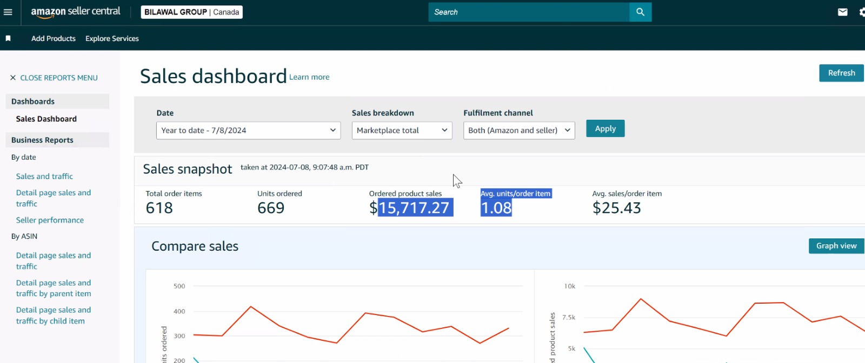Open the messages envelope icon
The height and width of the screenshot is (363, 865).
tap(842, 12)
